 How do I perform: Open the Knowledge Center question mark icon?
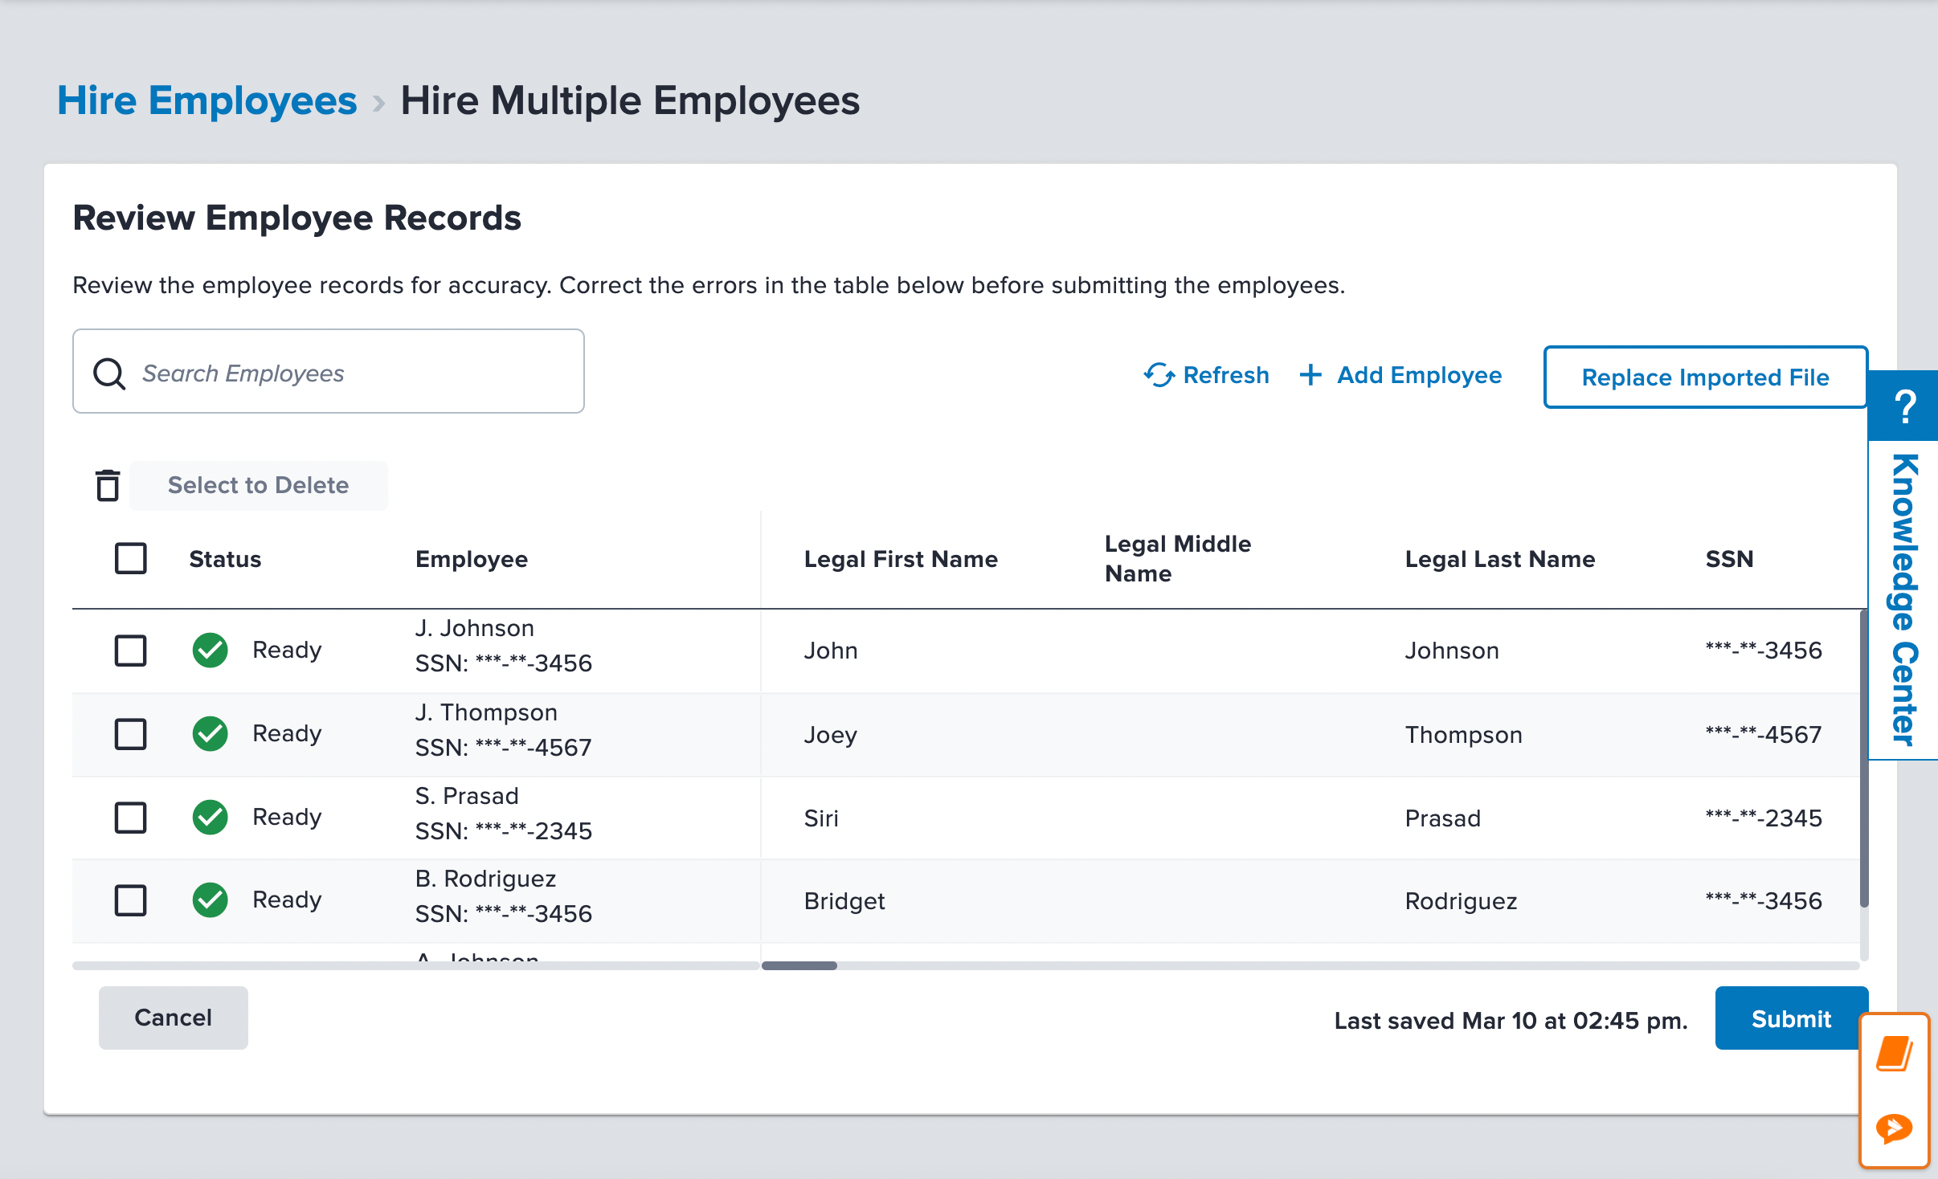pyautogui.click(x=1904, y=406)
